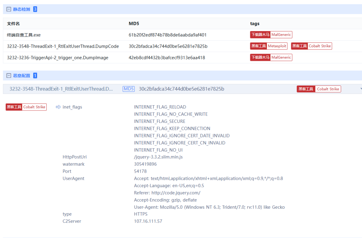The height and width of the screenshot is (238, 362).
Task: Click the inet_flags icon
Action: coord(58,107)
